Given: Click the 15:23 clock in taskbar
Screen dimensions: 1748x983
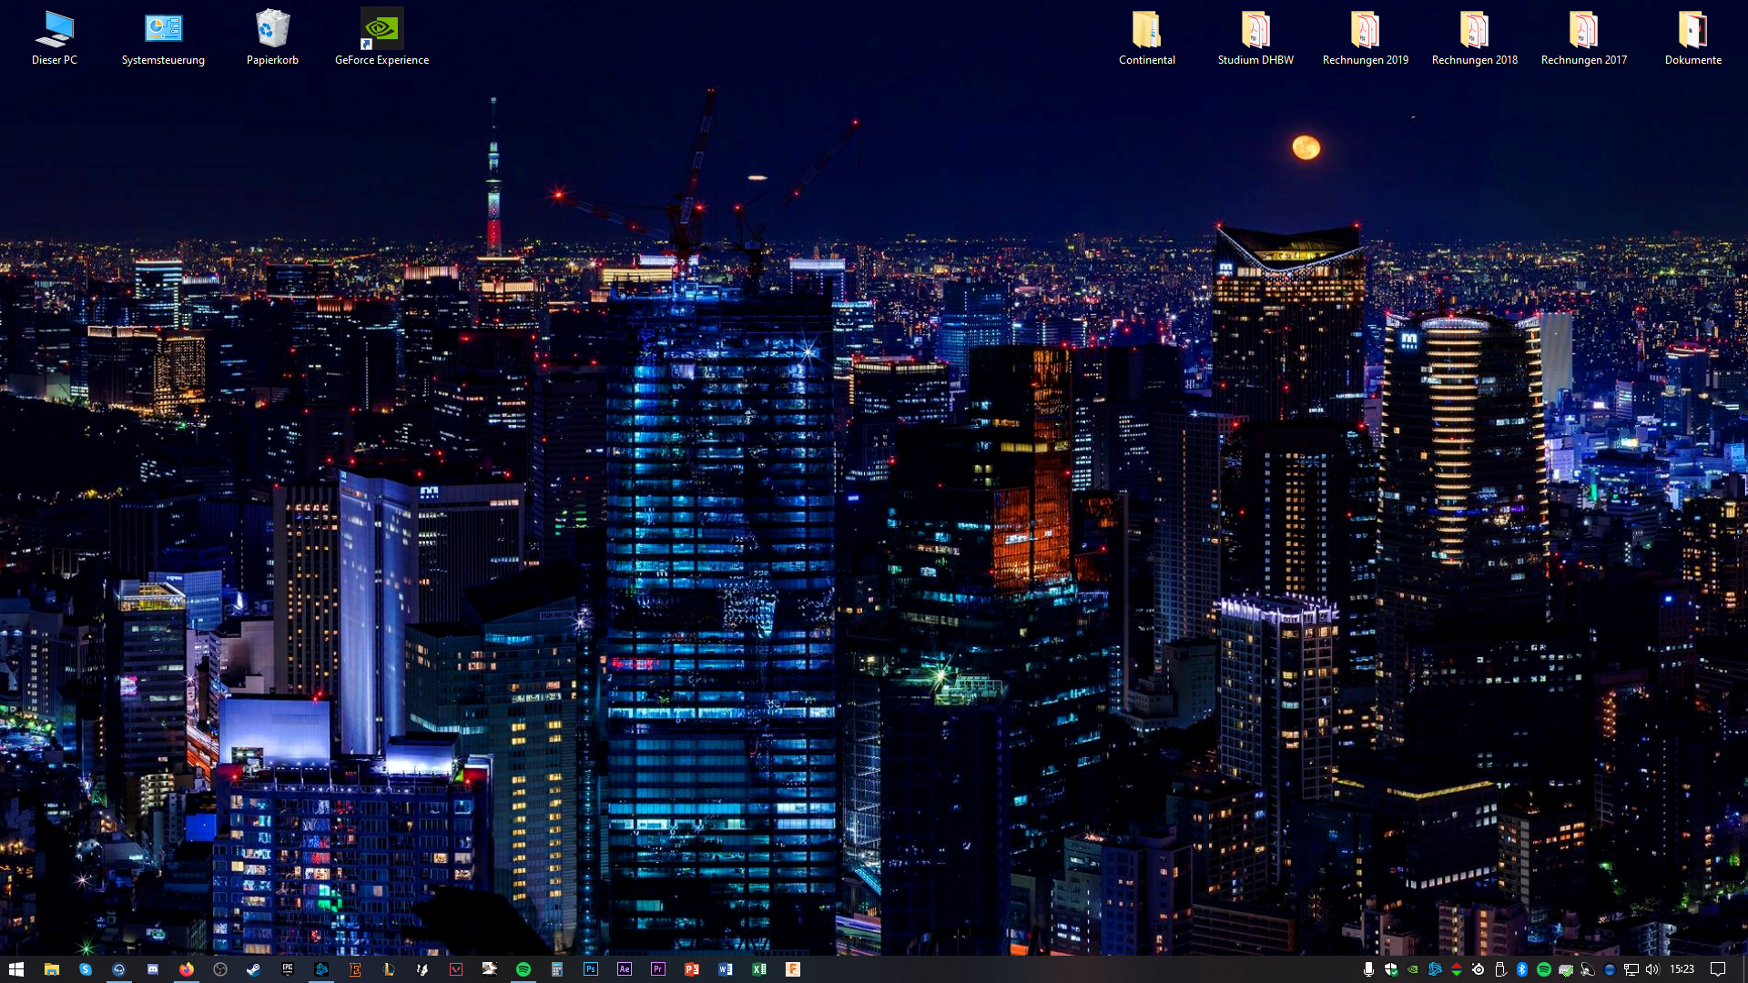Looking at the screenshot, I should click(x=1682, y=969).
